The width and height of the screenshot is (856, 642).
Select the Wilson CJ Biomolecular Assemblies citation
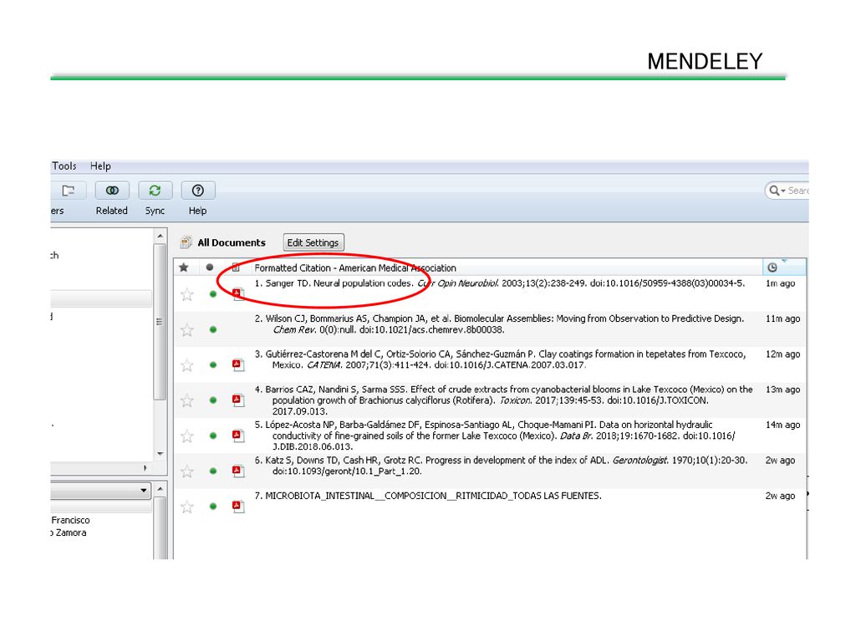click(500, 324)
